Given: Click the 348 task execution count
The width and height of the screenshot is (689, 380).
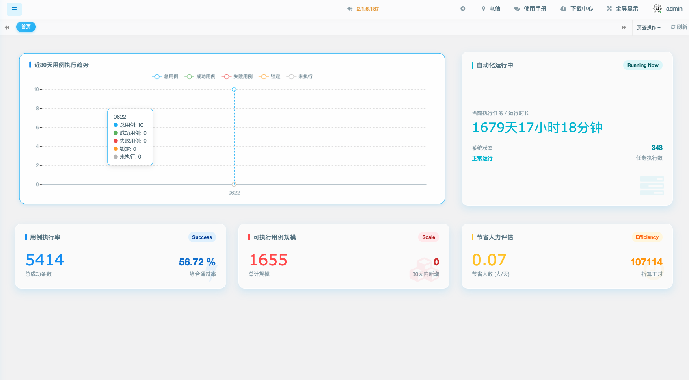Looking at the screenshot, I should pyautogui.click(x=657, y=148).
